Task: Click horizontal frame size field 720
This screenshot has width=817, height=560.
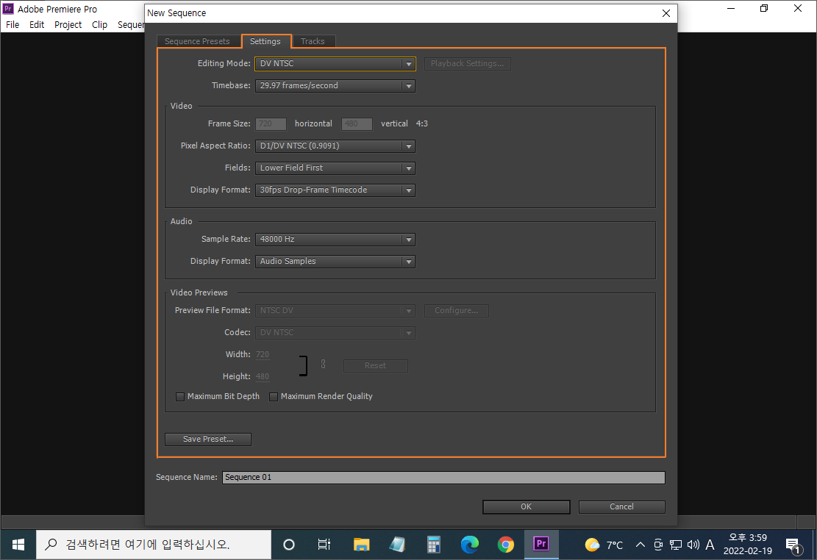Action: click(x=271, y=124)
